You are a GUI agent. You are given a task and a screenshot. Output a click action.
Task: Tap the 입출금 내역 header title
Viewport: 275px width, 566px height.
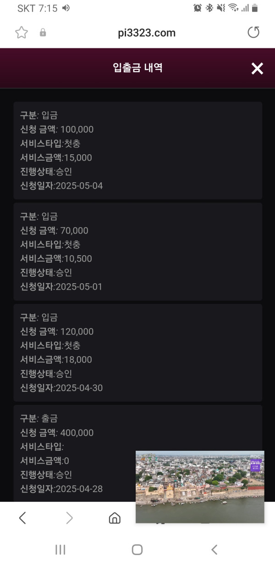tap(137, 68)
